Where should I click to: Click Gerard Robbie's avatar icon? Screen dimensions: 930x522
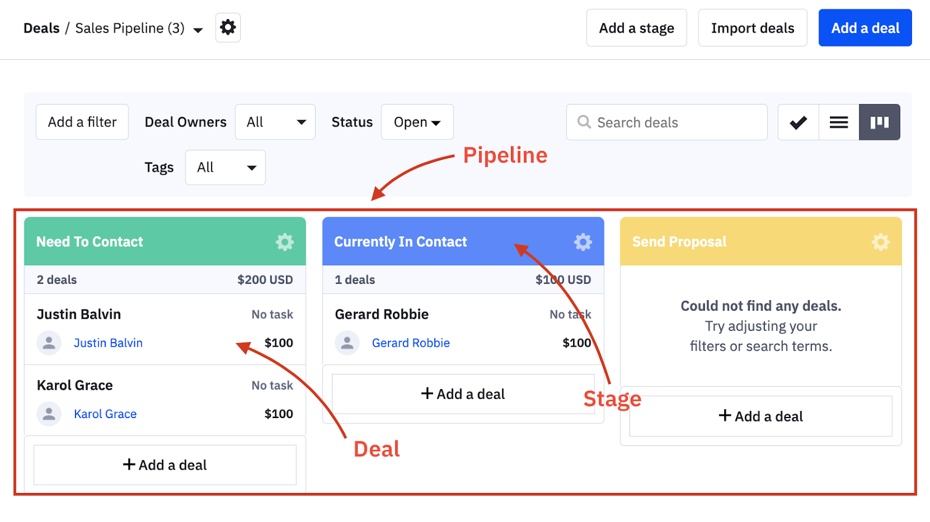(x=347, y=343)
